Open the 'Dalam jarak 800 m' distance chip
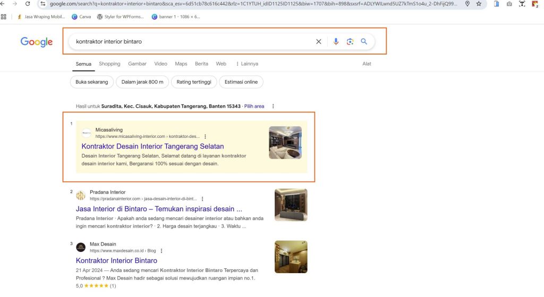 [x=142, y=82]
